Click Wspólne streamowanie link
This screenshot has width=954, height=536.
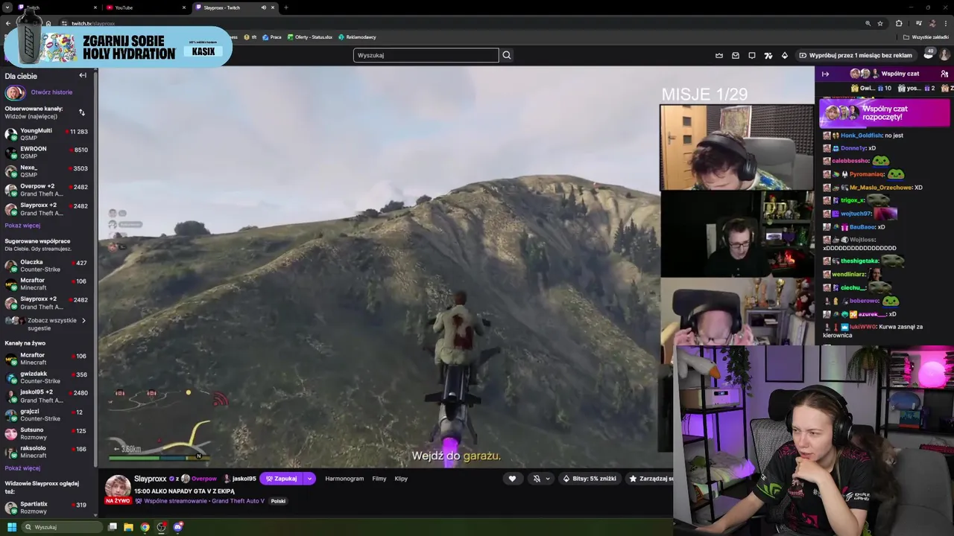[176, 501]
